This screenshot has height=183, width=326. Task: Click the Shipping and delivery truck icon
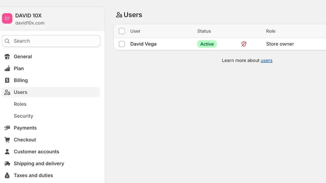coord(7,164)
